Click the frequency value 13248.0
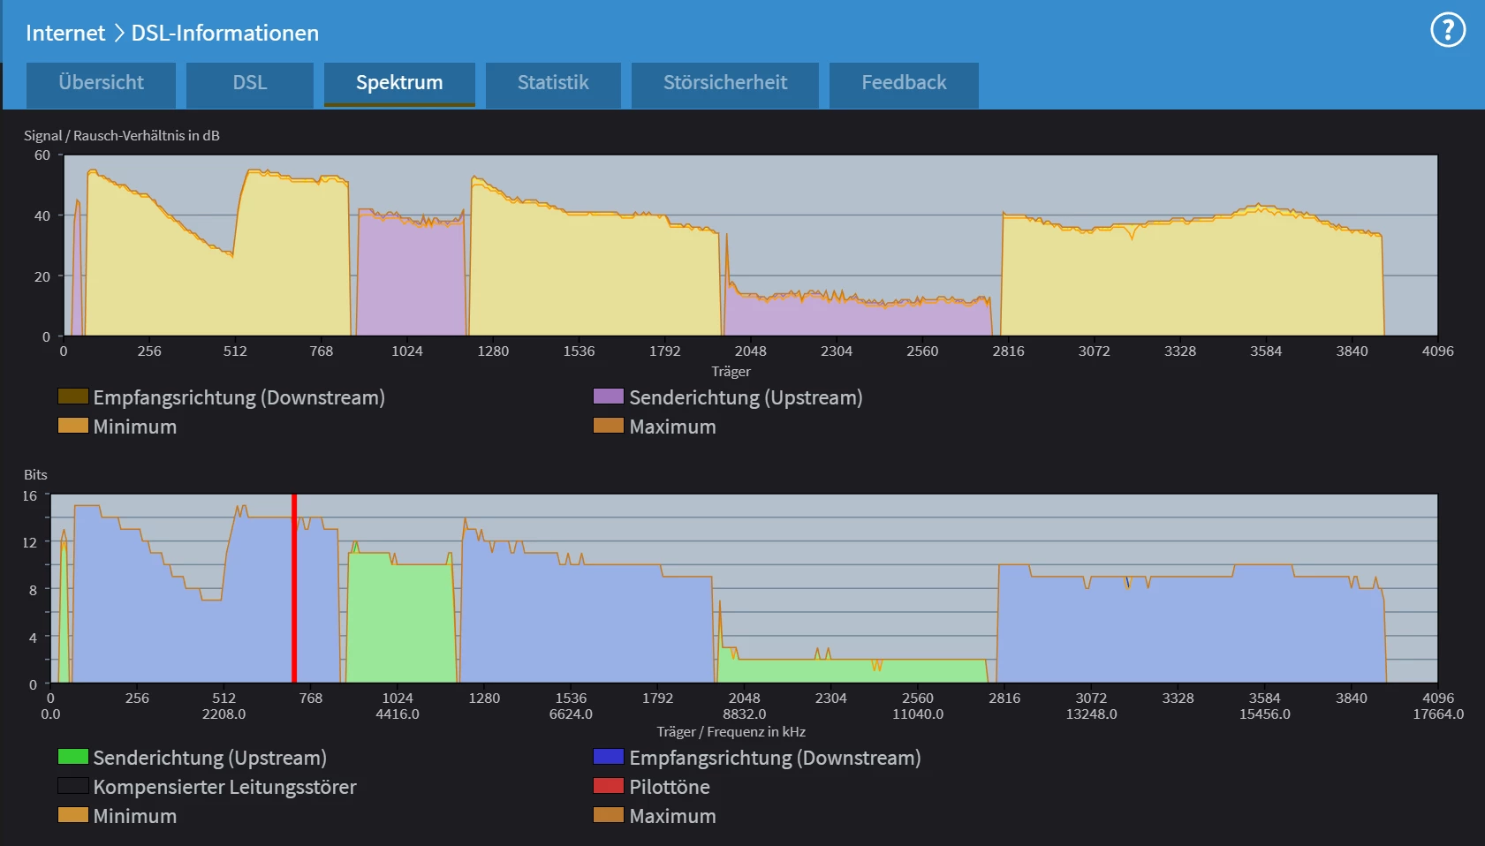Screen dimensions: 1485x846 click(1091, 714)
